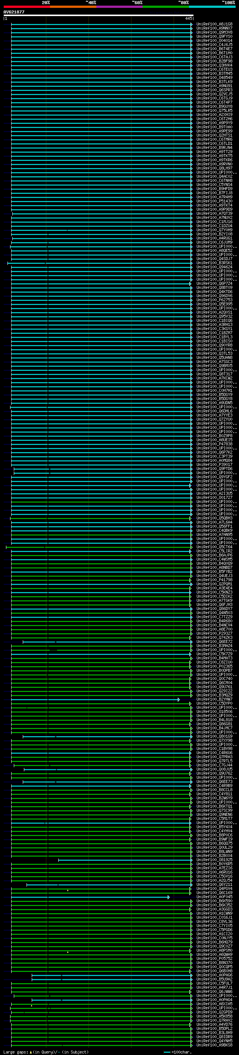239x1055 pixels.
Task: Open hit UniRef100_Q9M3V8
Action: pyautogui.click(x=214, y=32)
